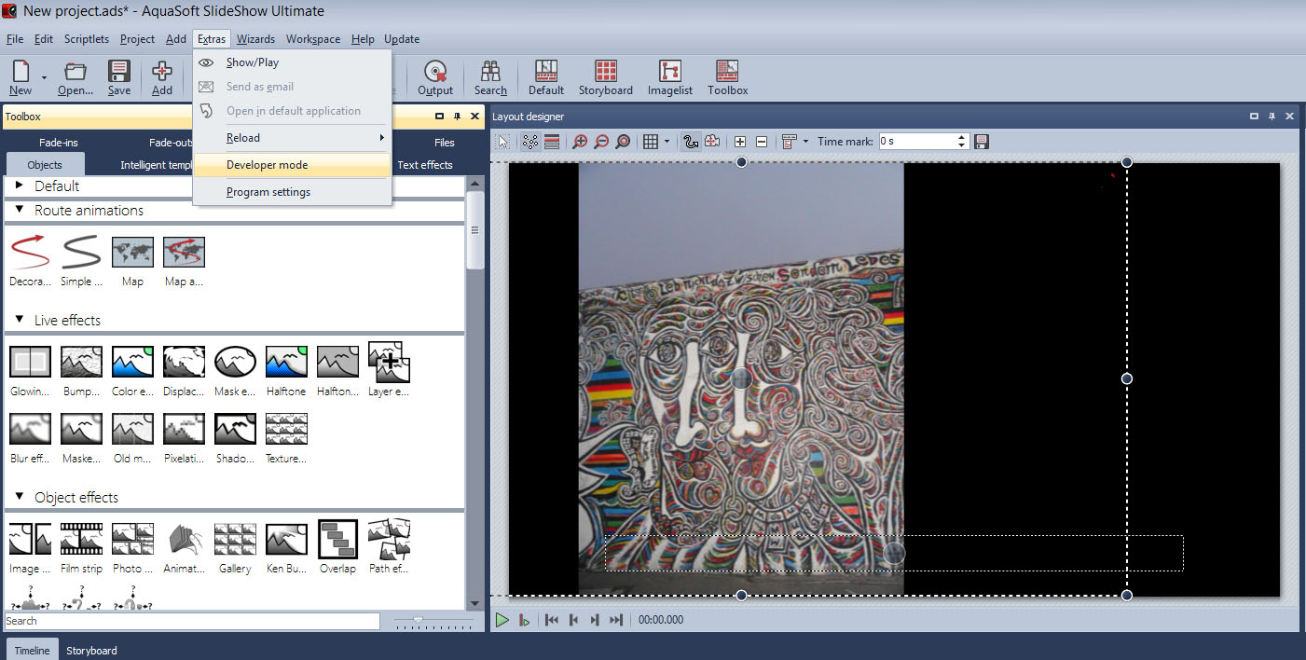The image size is (1306, 660).
Task: Select Show/Play in the Extras menu
Action: point(292,62)
